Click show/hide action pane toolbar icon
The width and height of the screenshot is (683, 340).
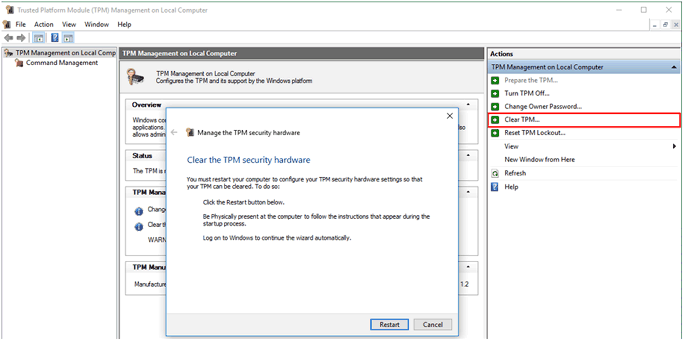coord(68,38)
